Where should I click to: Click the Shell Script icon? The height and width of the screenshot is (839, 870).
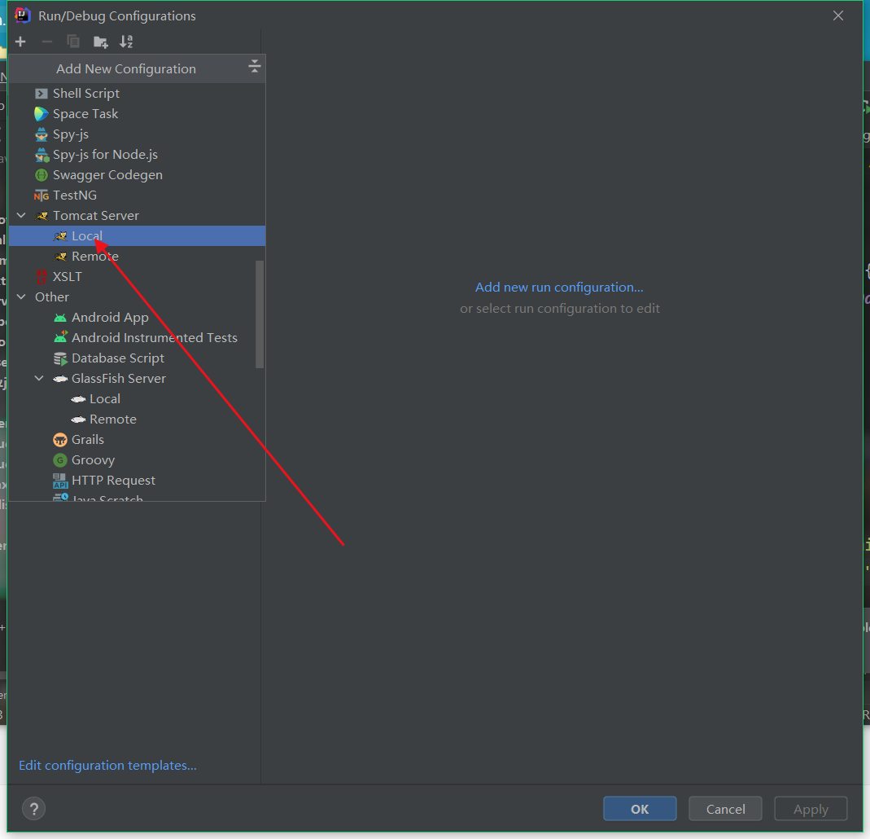(42, 94)
